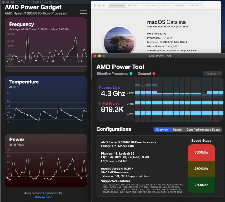This screenshot has width=225, height=202.
Task: Click the olive 2800Mhz speed step
Action: point(201,169)
